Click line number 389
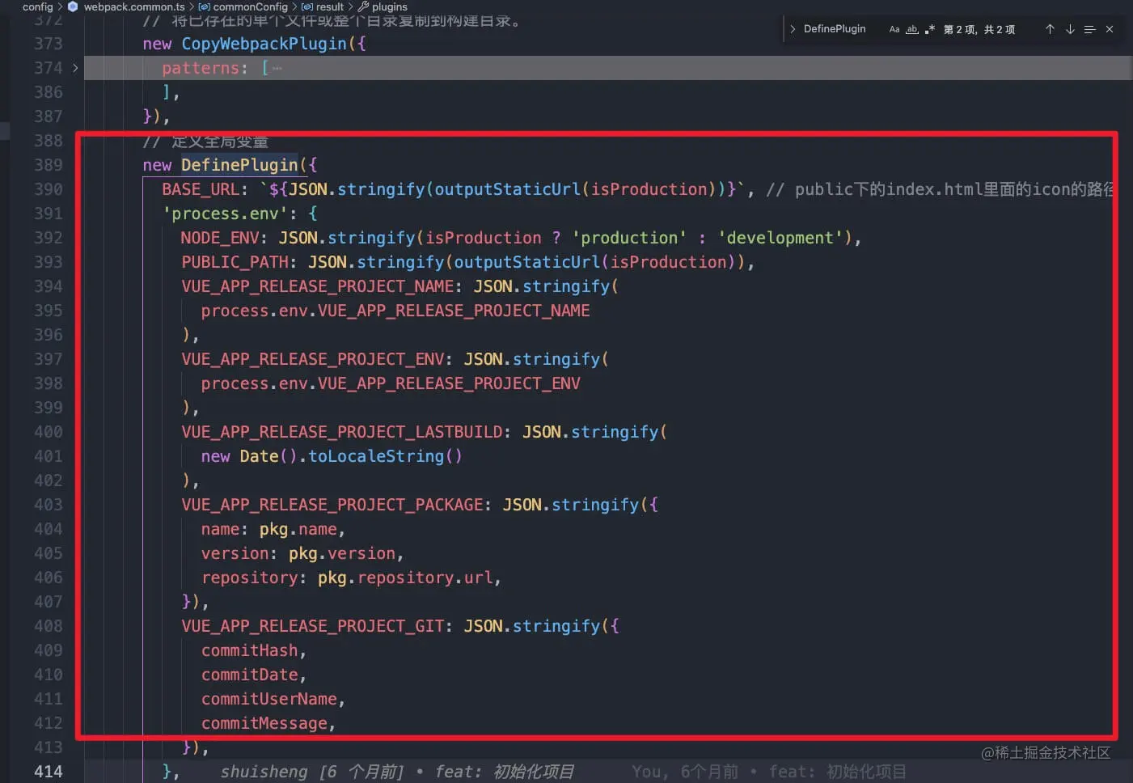 pos(48,165)
